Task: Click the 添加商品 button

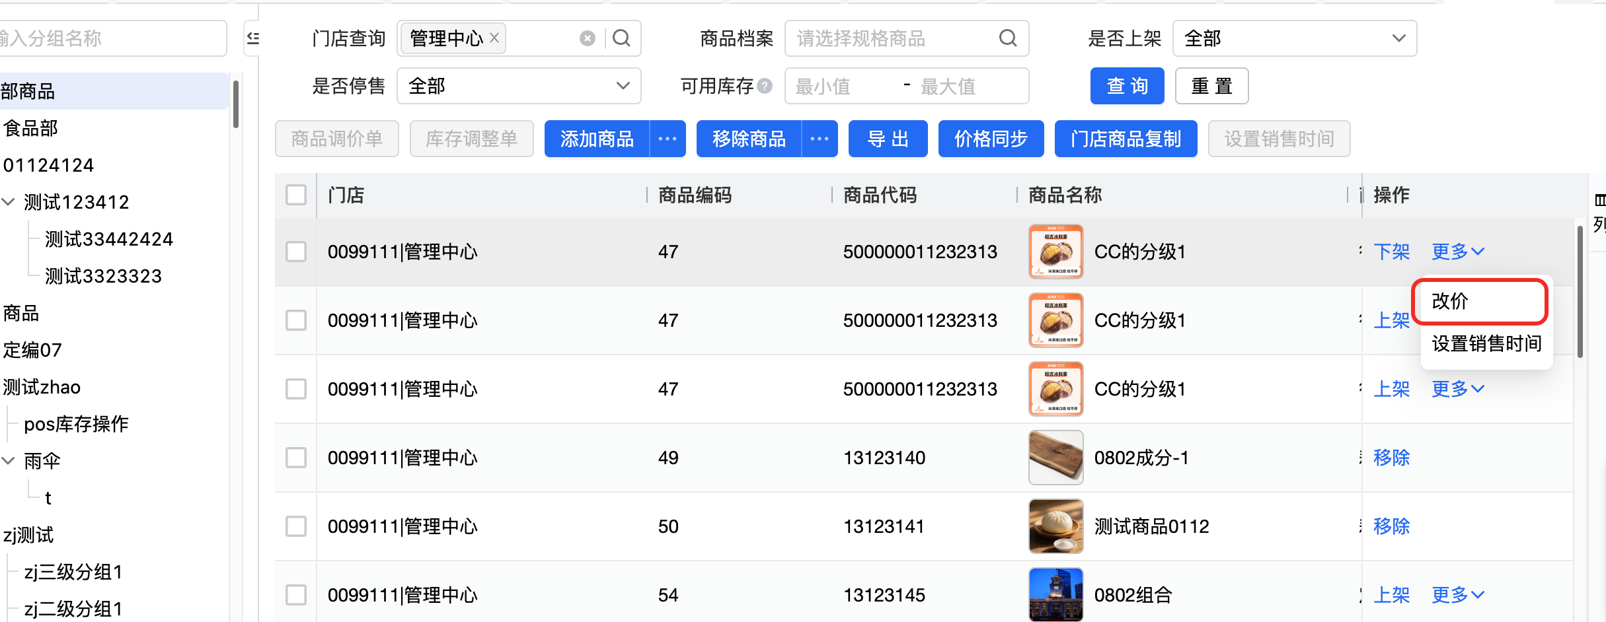Action: [x=597, y=139]
